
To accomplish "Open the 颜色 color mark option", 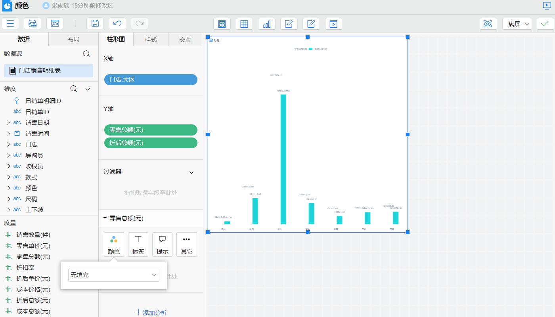I will coord(114,244).
